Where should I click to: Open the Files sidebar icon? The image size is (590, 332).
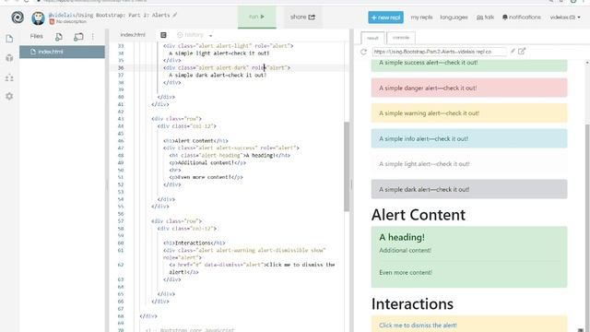[9, 39]
